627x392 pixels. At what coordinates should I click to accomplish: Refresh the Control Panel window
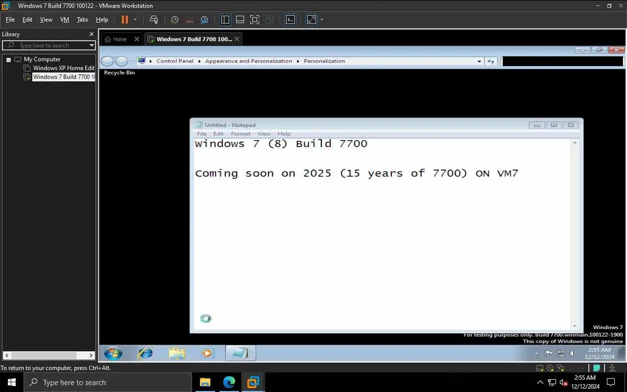click(491, 61)
